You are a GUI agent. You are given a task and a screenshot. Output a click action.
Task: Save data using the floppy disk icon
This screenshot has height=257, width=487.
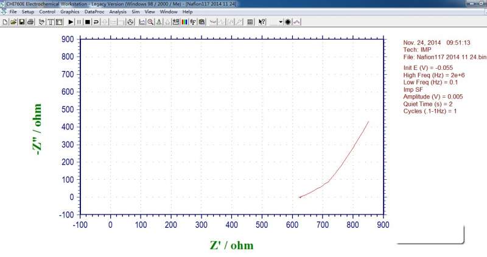pyautogui.click(x=22, y=22)
